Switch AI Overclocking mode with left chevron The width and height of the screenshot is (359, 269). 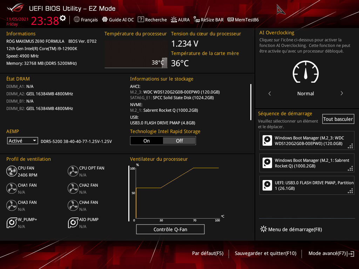tap(270, 93)
